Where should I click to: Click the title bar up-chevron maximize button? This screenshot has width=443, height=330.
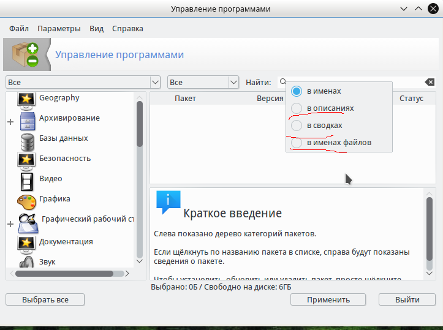tap(418, 9)
